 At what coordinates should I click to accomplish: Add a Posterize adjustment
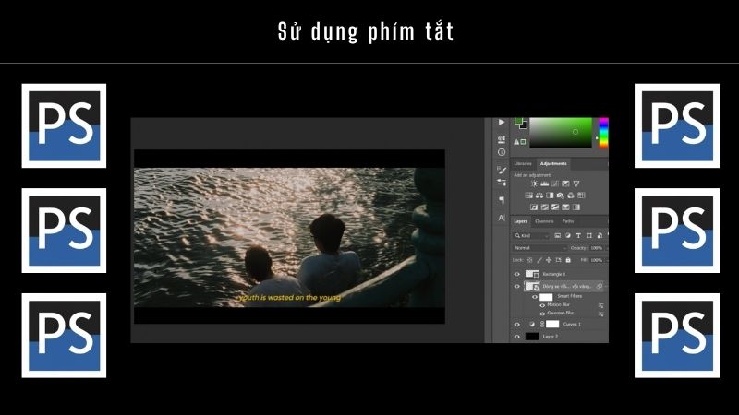[x=545, y=207]
